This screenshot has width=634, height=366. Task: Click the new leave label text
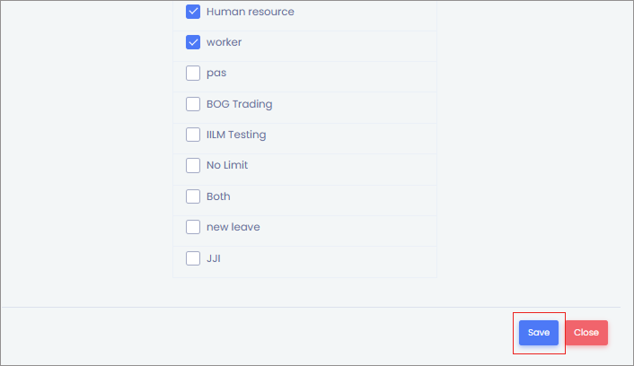[x=233, y=227]
